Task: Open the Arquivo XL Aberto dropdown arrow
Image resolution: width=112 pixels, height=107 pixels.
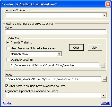Action: [104, 15]
